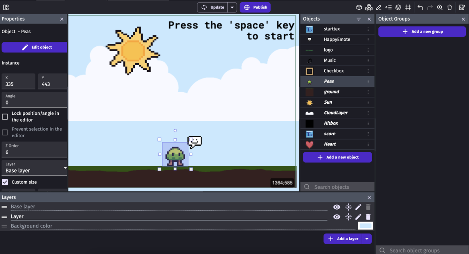The height and width of the screenshot is (254, 469).
Task: Click the Update preview button
Action: [x=213, y=7]
